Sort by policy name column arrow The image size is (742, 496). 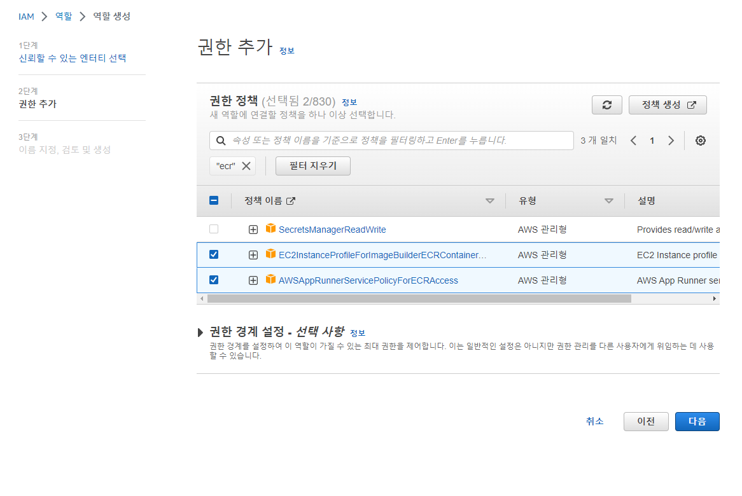point(490,201)
